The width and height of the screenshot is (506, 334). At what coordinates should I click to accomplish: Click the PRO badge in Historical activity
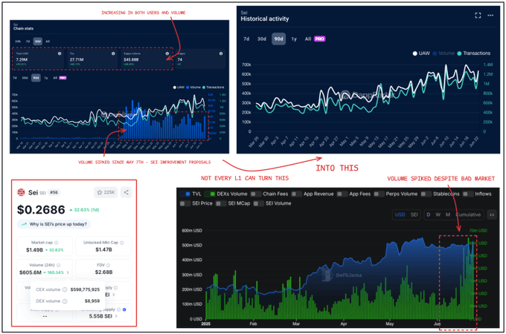(x=319, y=39)
